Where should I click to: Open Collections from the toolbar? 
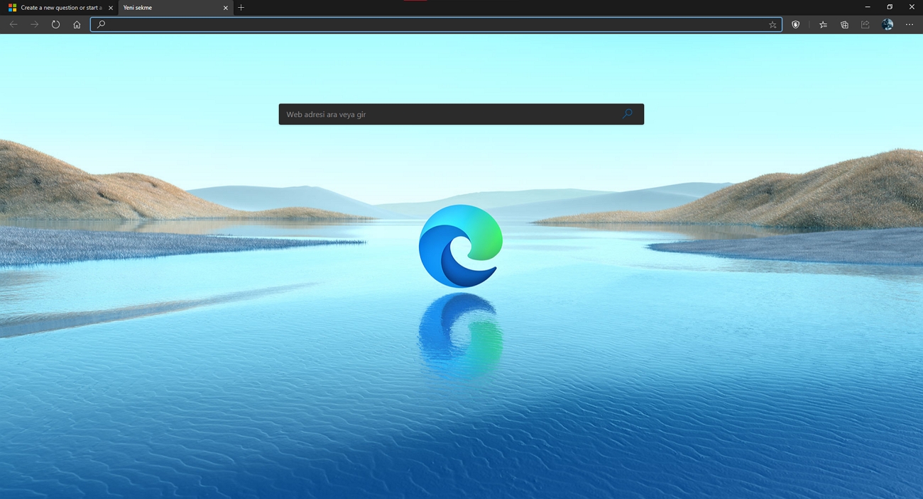pos(843,24)
